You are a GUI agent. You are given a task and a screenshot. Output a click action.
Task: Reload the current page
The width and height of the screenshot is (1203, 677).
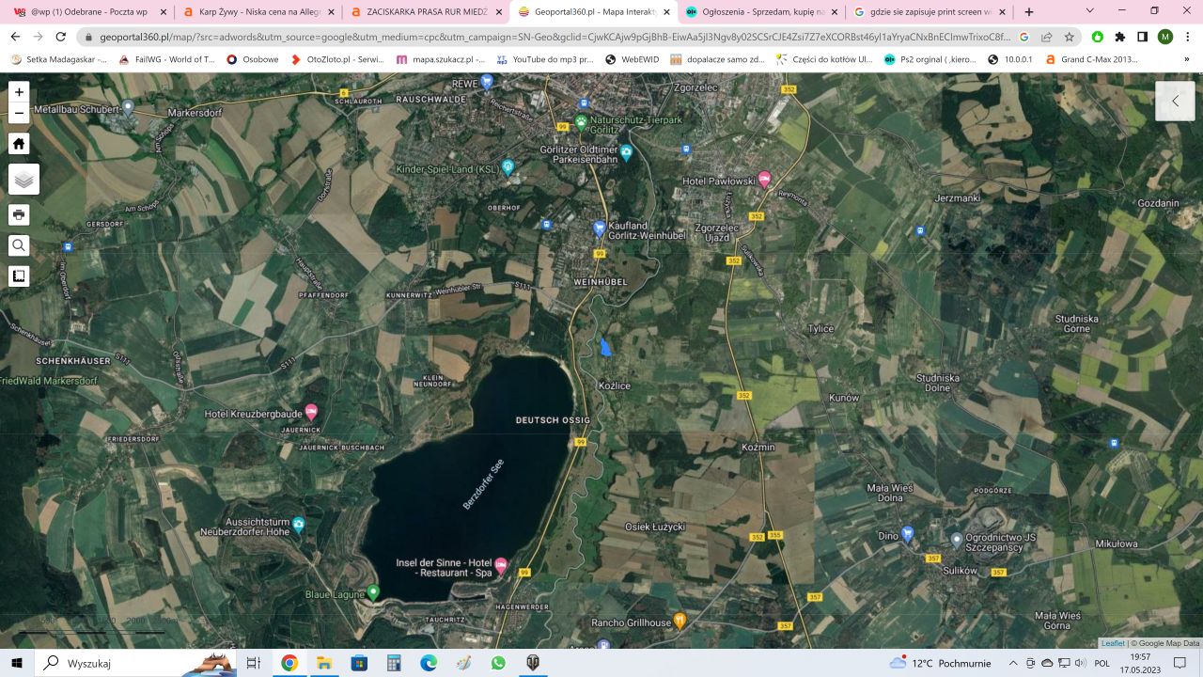[61, 37]
